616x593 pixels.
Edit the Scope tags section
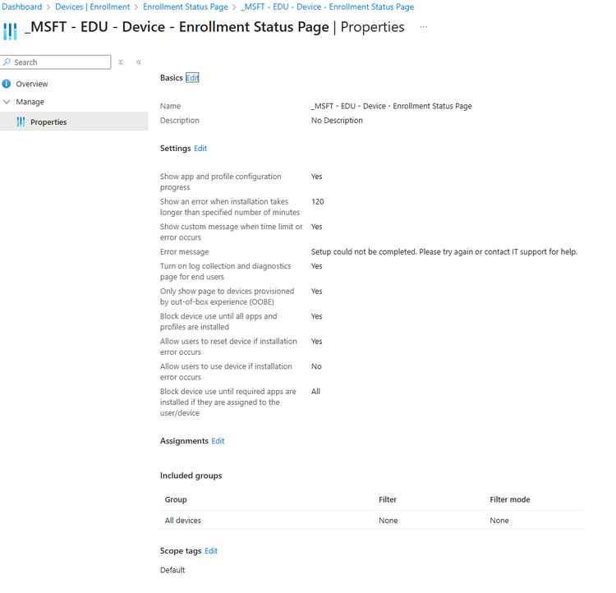pyautogui.click(x=211, y=551)
